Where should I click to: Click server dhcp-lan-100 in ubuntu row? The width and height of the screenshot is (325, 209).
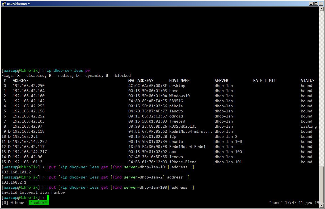tap(228, 141)
